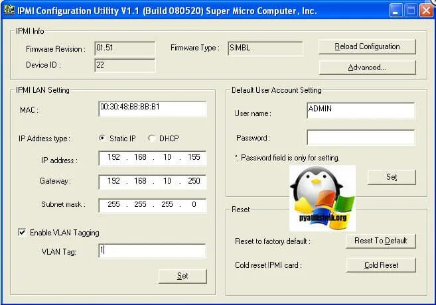Click the Set button for user account
436x305 pixels.
point(392,177)
